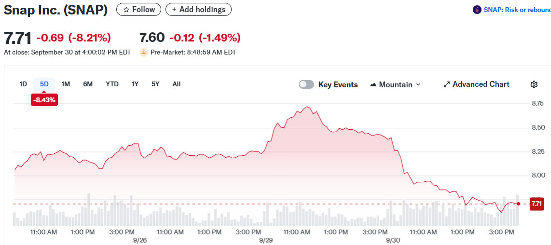The width and height of the screenshot is (551, 245).
Task: Select the 1Y time range
Action: pyautogui.click(x=135, y=84)
